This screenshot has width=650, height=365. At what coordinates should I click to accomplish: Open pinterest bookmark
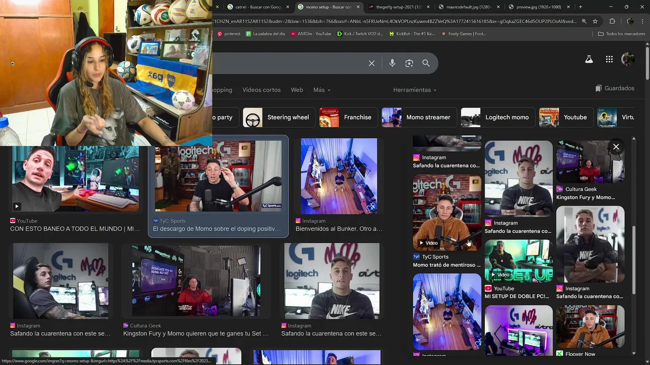click(x=229, y=34)
